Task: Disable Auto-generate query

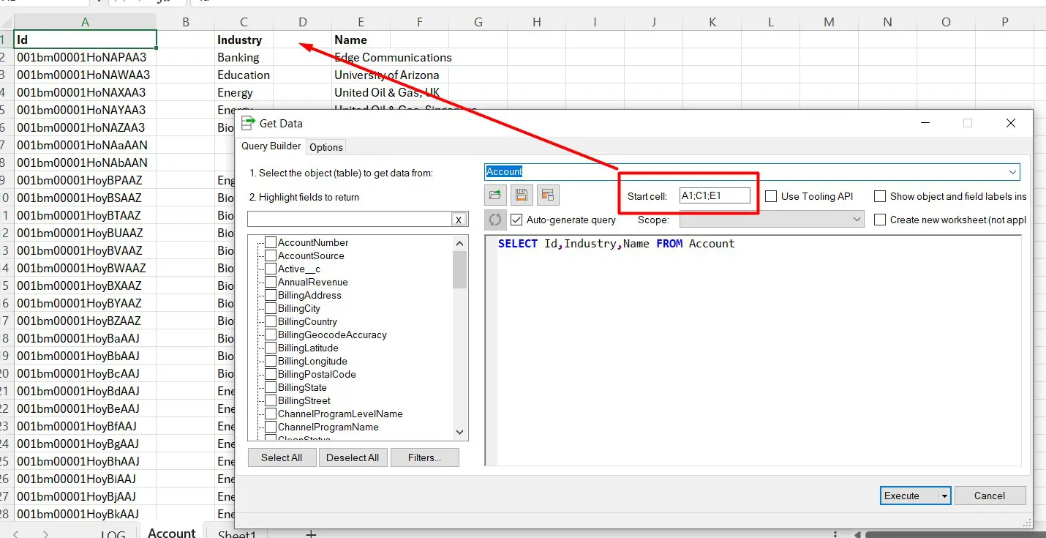Action: pos(517,220)
